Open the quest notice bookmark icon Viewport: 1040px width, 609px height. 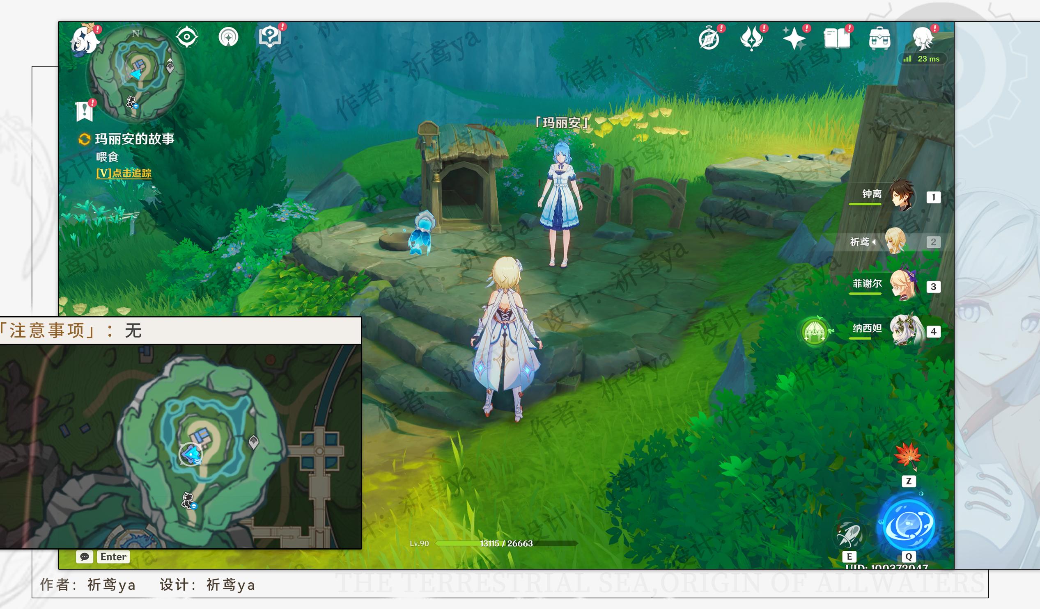85,111
